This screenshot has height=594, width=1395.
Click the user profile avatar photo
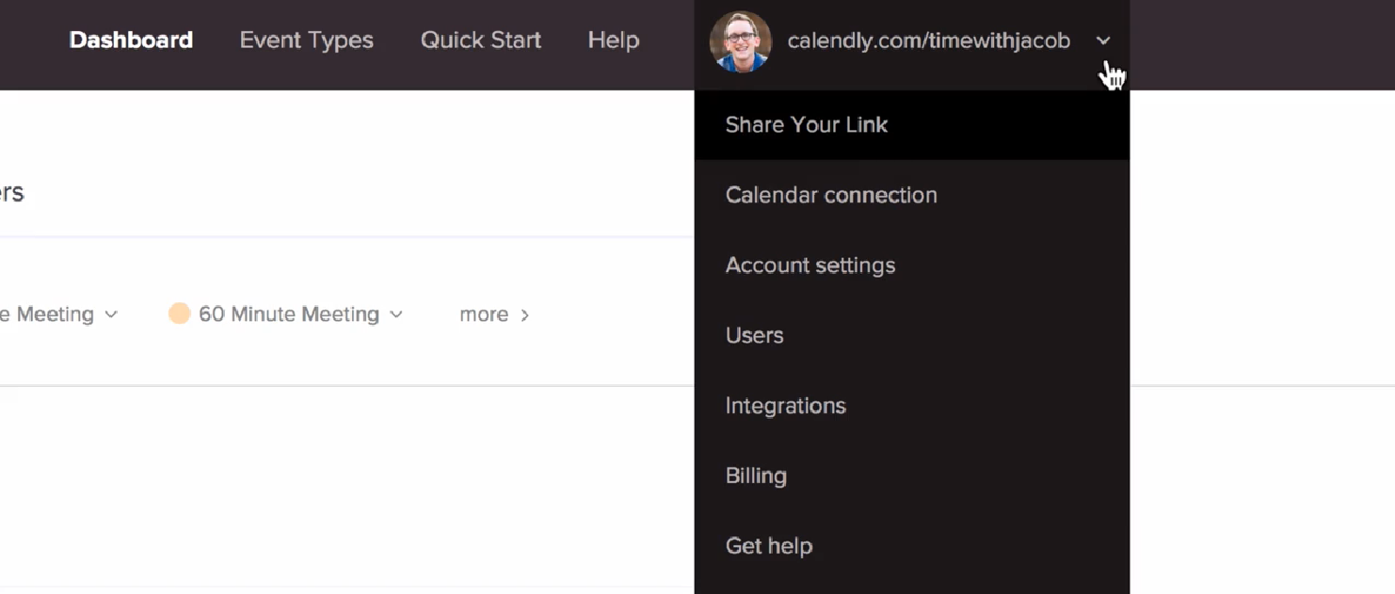[x=741, y=41]
